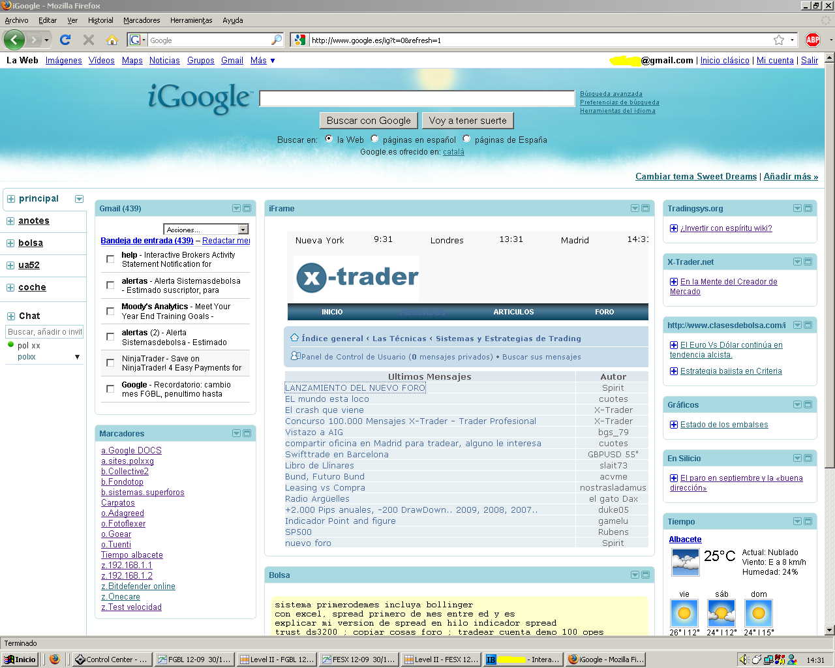Screen dimensions: 835x668
Task: Switch to the coche tab
Action: pyautogui.click(x=32, y=287)
